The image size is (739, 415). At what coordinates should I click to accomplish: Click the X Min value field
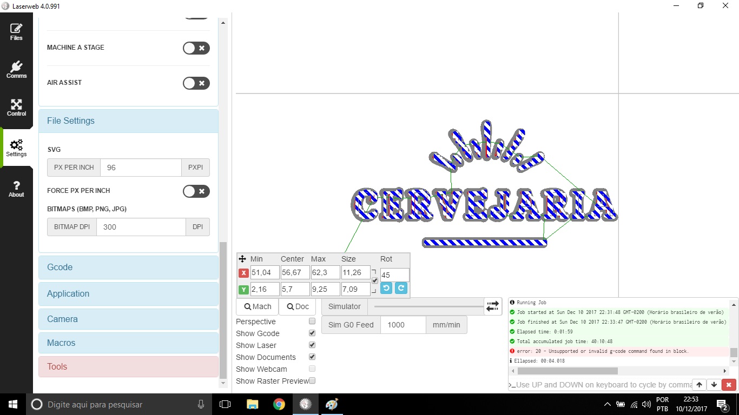(265, 273)
